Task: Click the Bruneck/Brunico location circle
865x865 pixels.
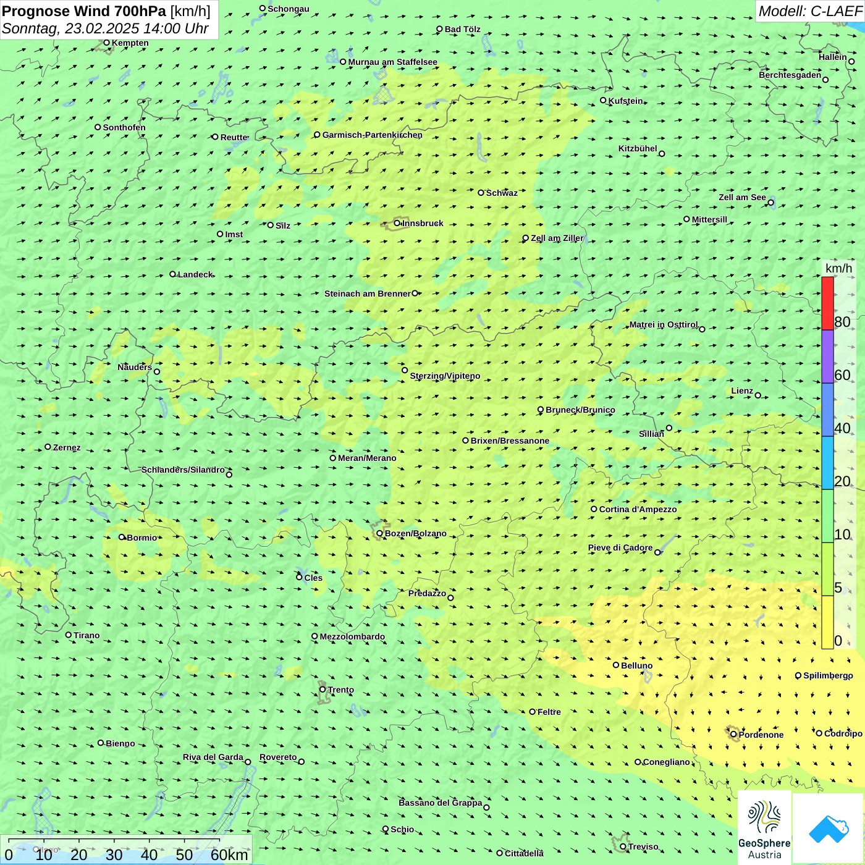Action: (541, 410)
